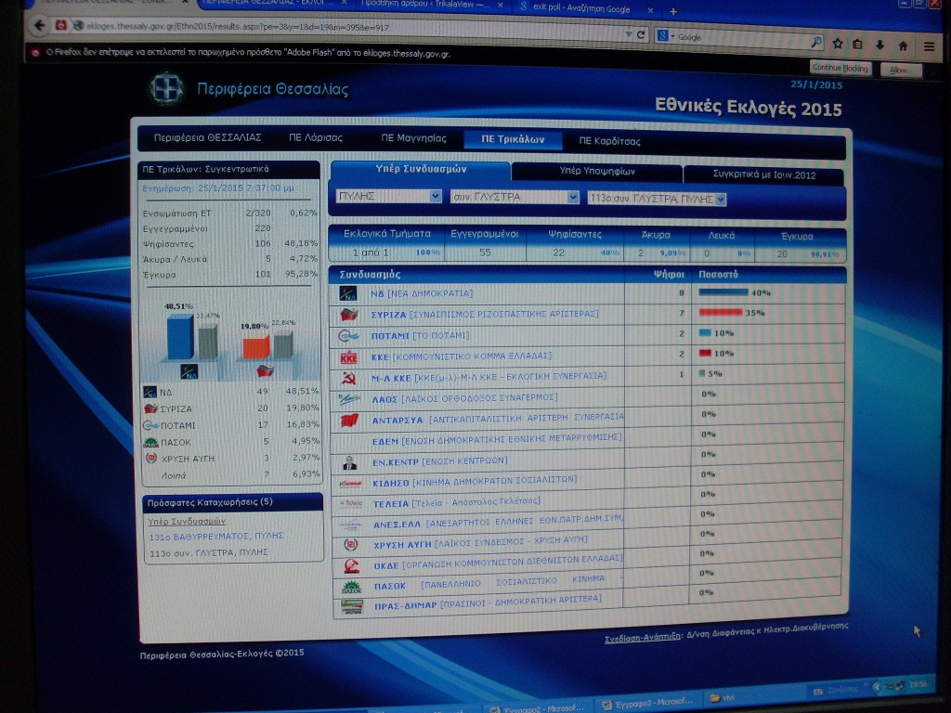This screenshot has height=713, width=951.
Task: Select the ΠΕ Λάρισας tab
Action: pyautogui.click(x=316, y=138)
